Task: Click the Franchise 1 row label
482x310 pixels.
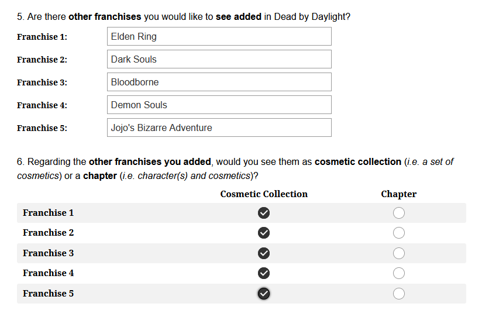Action: pyautogui.click(x=49, y=213)
